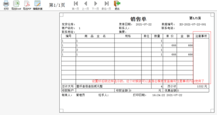Click the 收款账户 empty cell

[x=95, y=90]
